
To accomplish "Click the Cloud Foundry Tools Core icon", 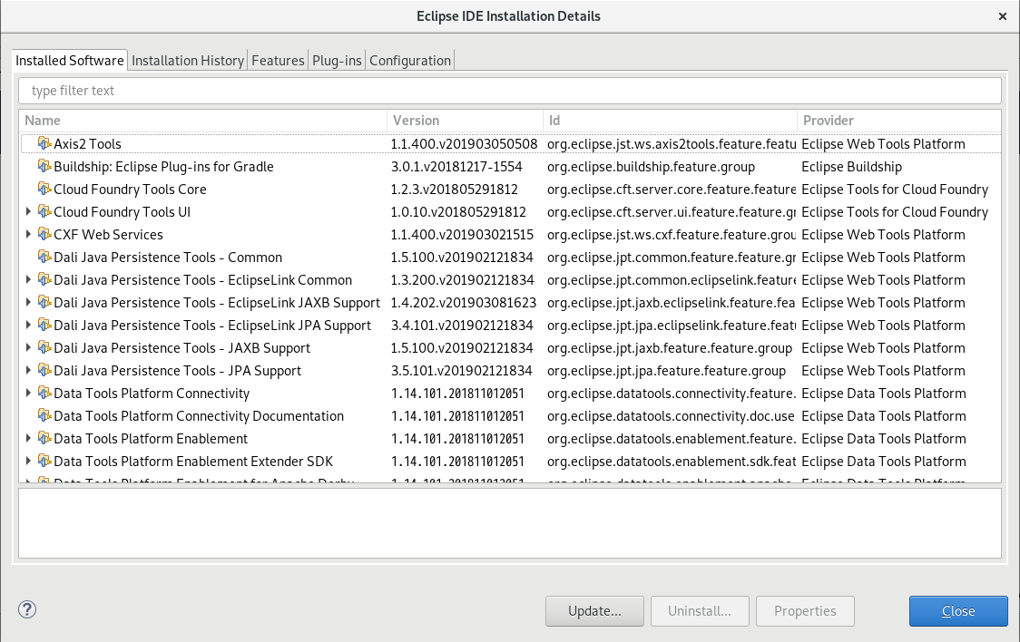I will 44,189.
